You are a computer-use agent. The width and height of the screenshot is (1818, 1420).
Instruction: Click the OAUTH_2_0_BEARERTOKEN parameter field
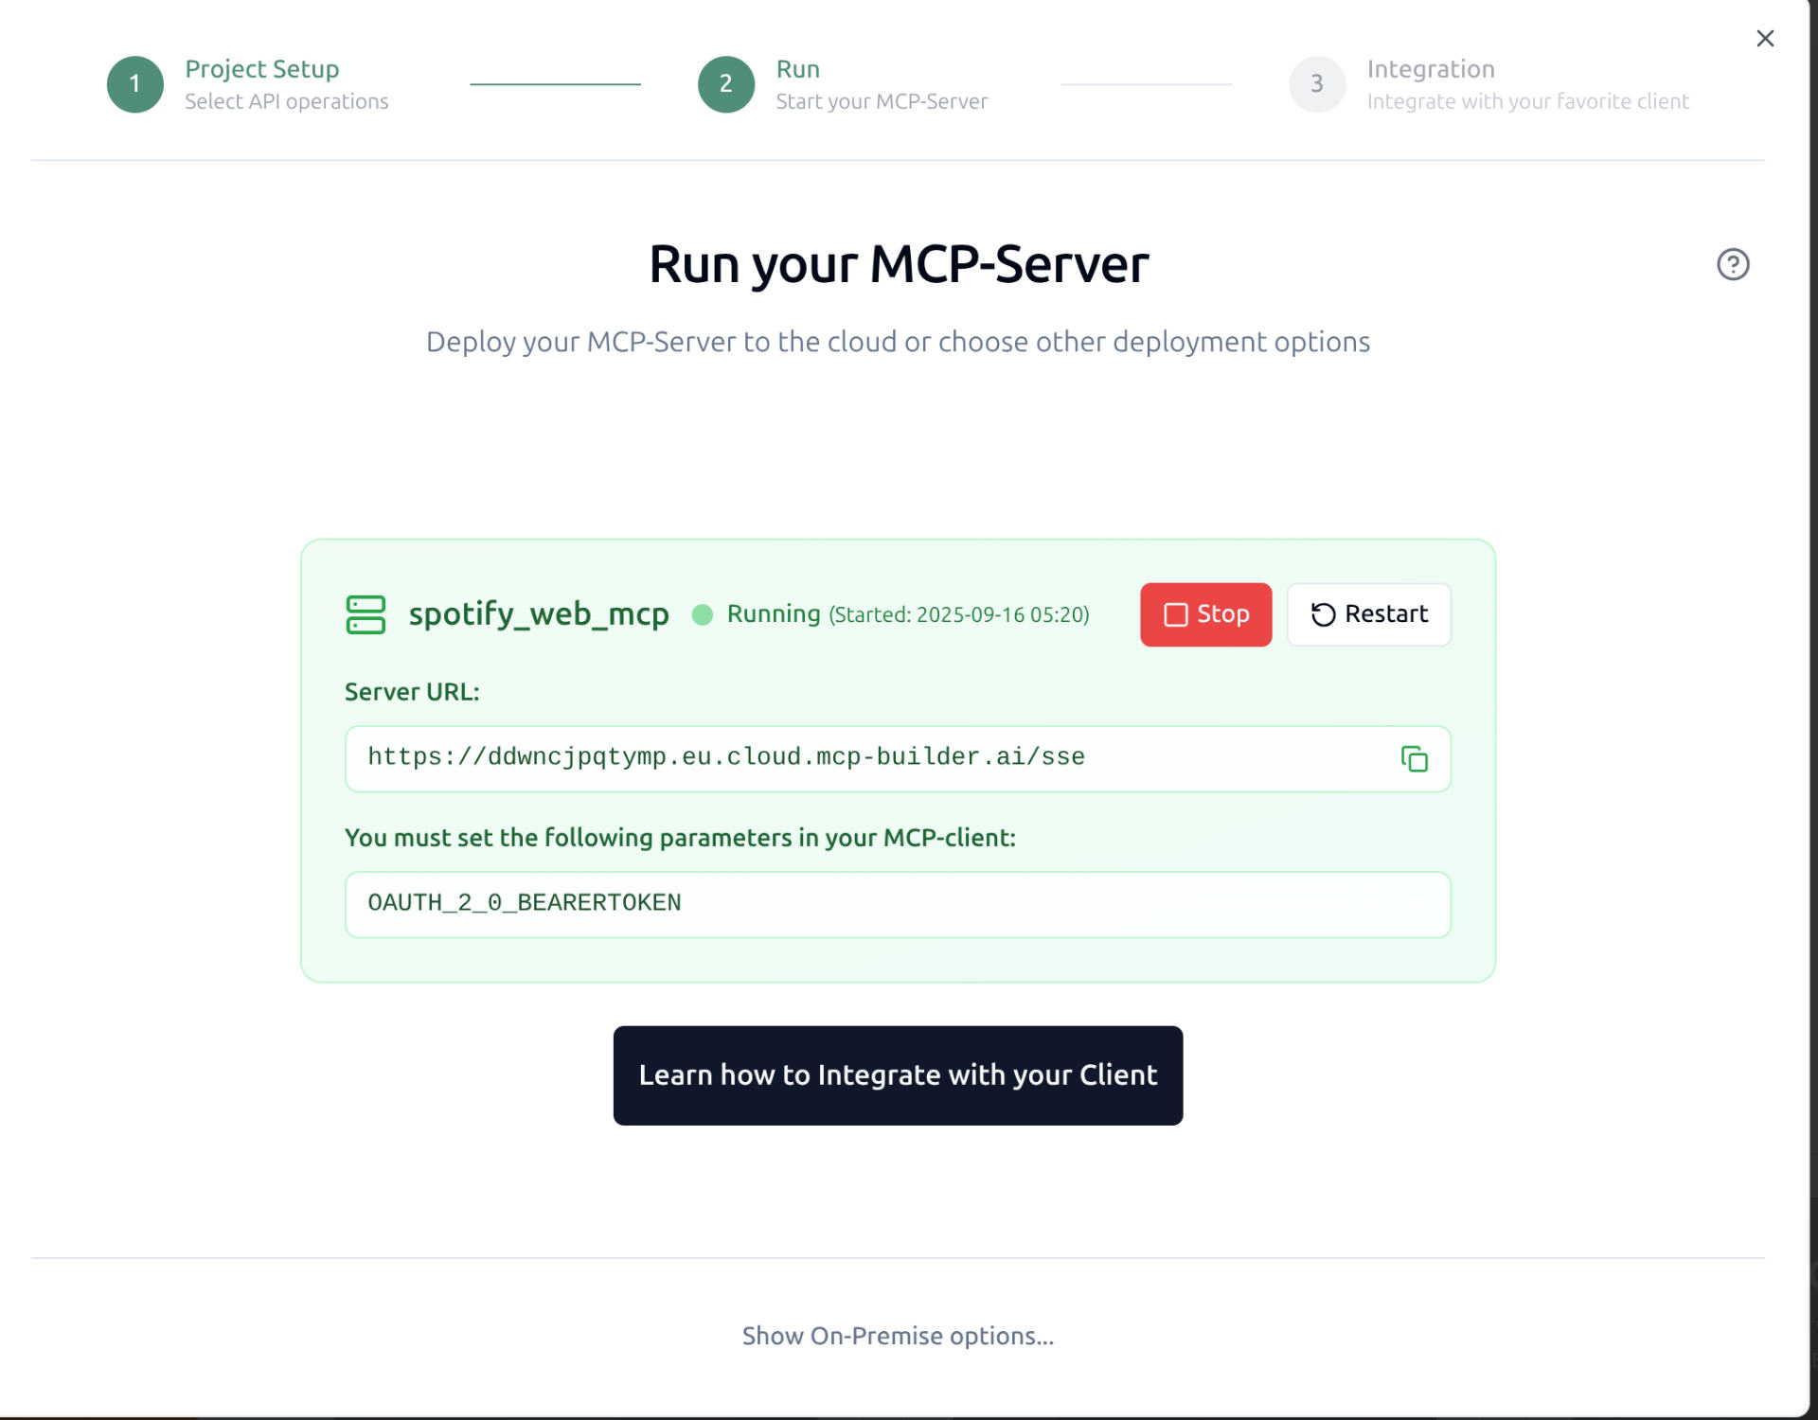(x=898, y=904)
